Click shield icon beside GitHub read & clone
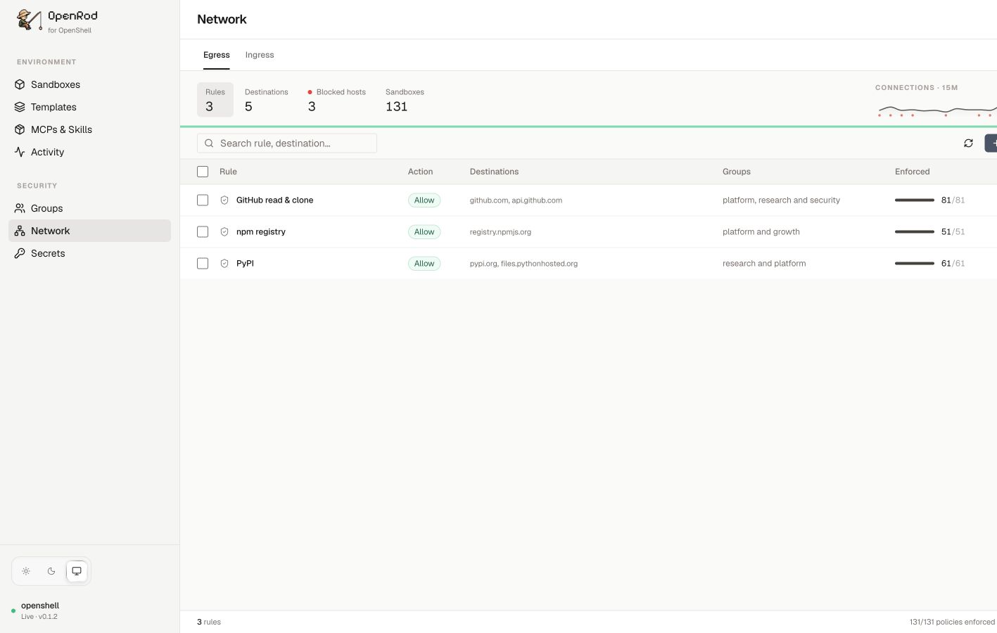The width and height of the screenshot is (997, 633). click(x=224, y=200)
